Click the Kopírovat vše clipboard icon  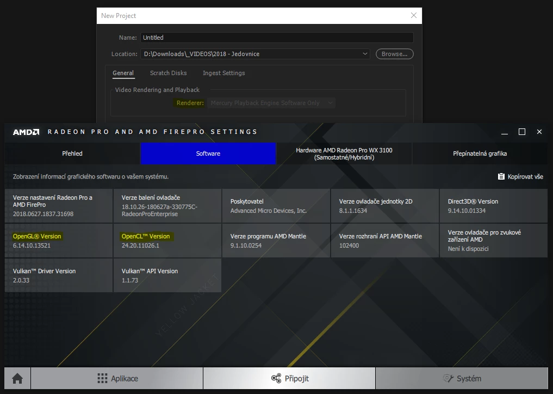pyautogui.click(x=501, y=176)
